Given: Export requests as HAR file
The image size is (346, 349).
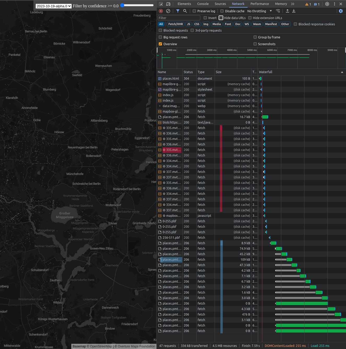Looking at the screenshot, I should pos(294,11).
